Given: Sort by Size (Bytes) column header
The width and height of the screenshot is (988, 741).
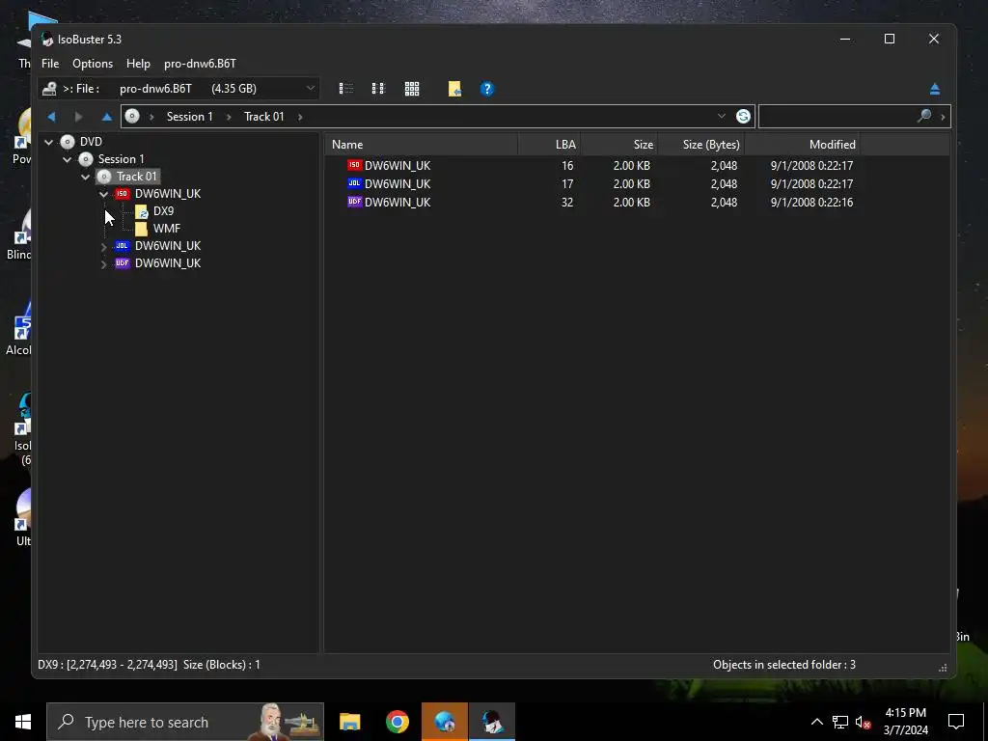Looking at the screenshot, I should pos(700,145).
